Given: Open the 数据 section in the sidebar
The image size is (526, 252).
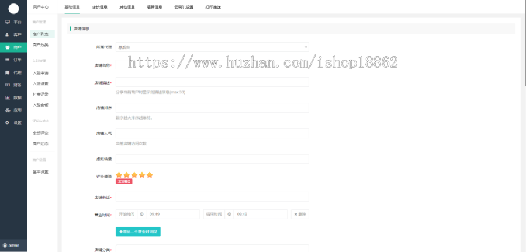Looking at the screenshot, I should 14,98.
